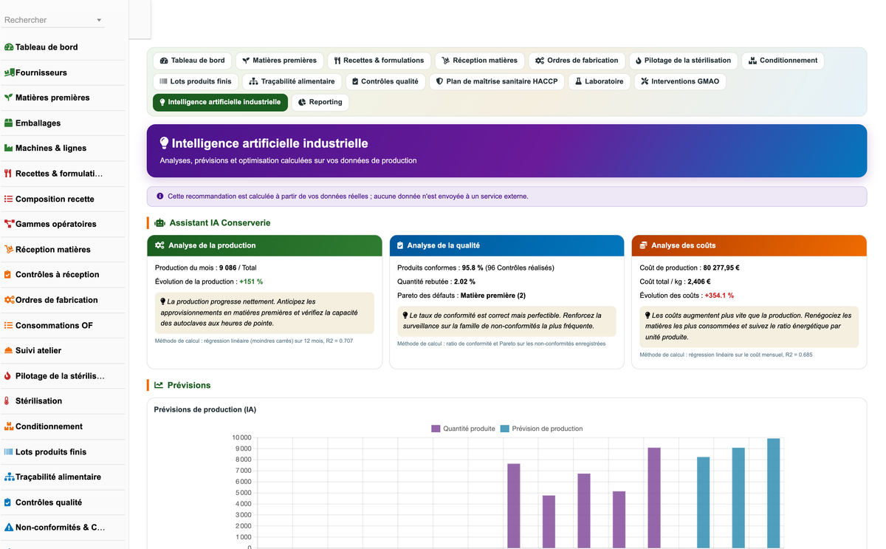Screen dimensions: 886x549
Task: Switch to the Conditionnement tab
Action: (x=783, y=61)
